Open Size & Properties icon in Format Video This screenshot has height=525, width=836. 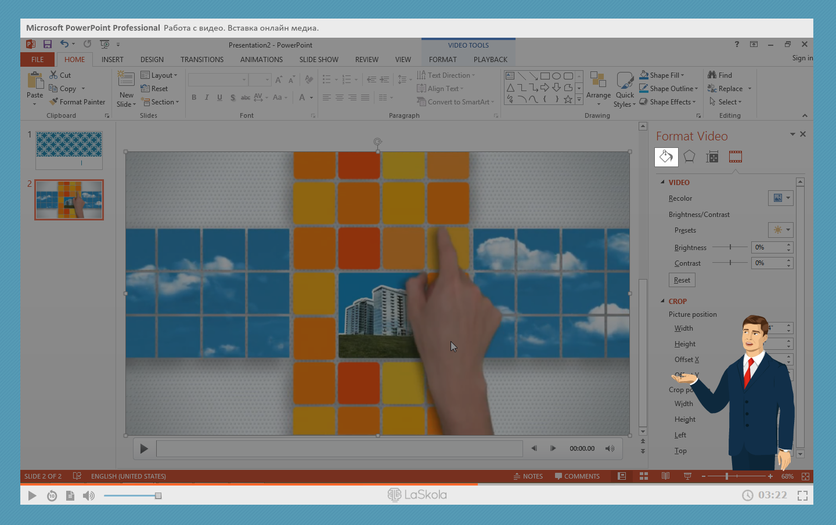click(712, 157)
